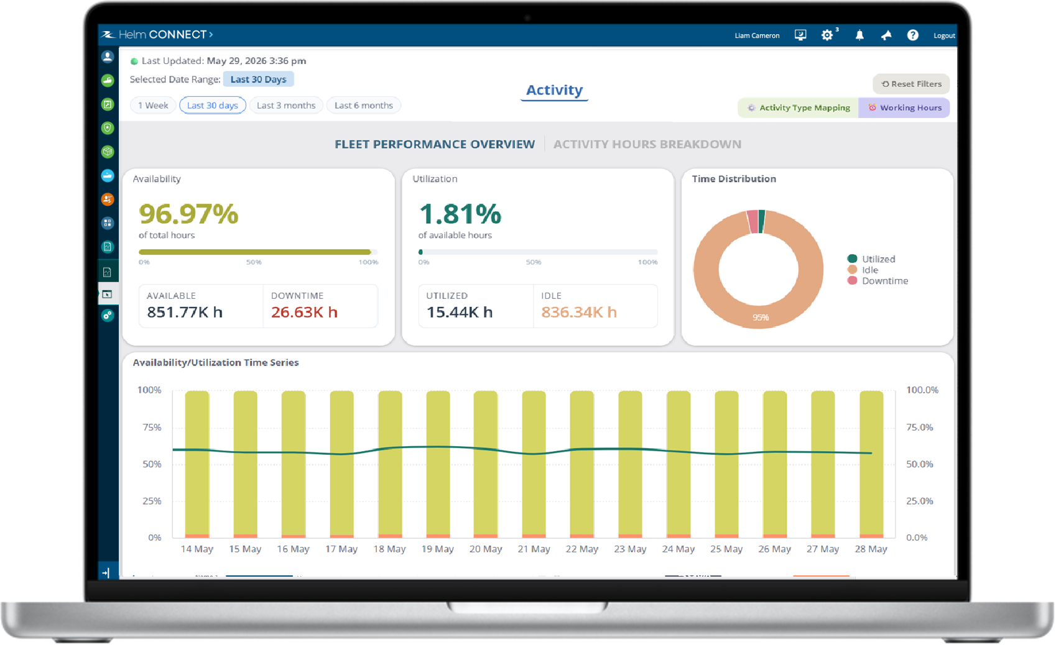The height and width of the screenshot is (645, 1056).
Task: Open Activity Type Mapping
Action: click(x=799, y=108)
